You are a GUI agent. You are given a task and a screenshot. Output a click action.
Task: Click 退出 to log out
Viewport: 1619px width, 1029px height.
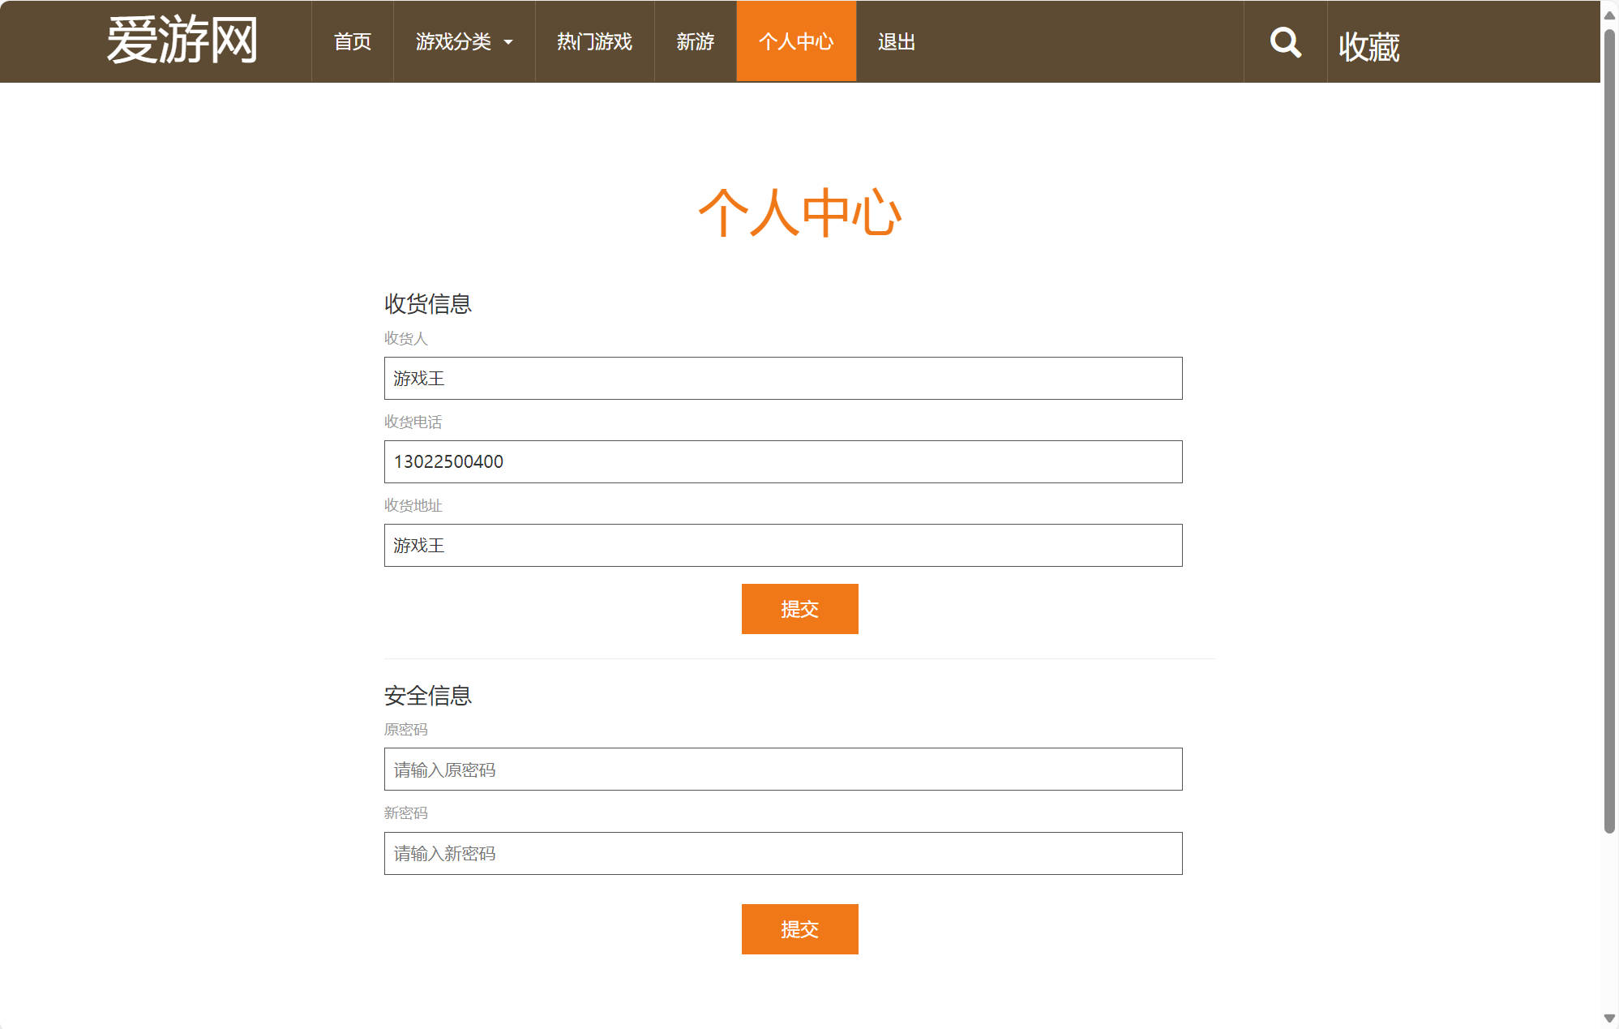tap(896, 41)
